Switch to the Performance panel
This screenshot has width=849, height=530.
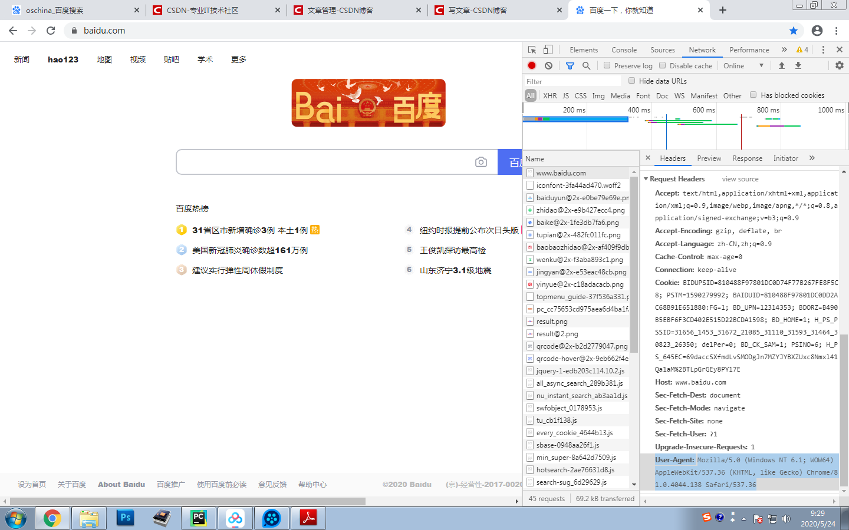click(x=749, y=50)
